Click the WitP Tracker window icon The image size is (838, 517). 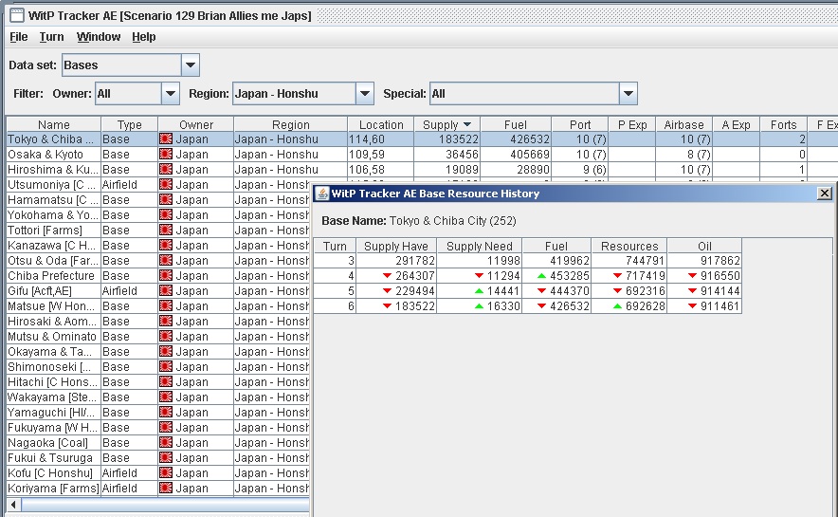click(17, 15)
